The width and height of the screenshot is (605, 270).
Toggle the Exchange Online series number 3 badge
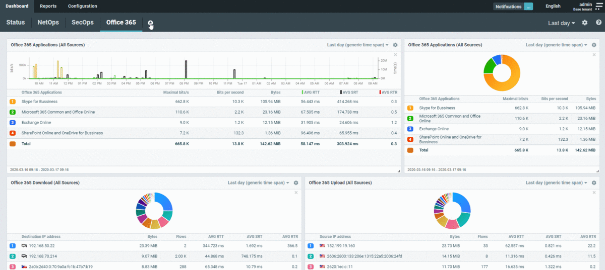coord(13,123)
